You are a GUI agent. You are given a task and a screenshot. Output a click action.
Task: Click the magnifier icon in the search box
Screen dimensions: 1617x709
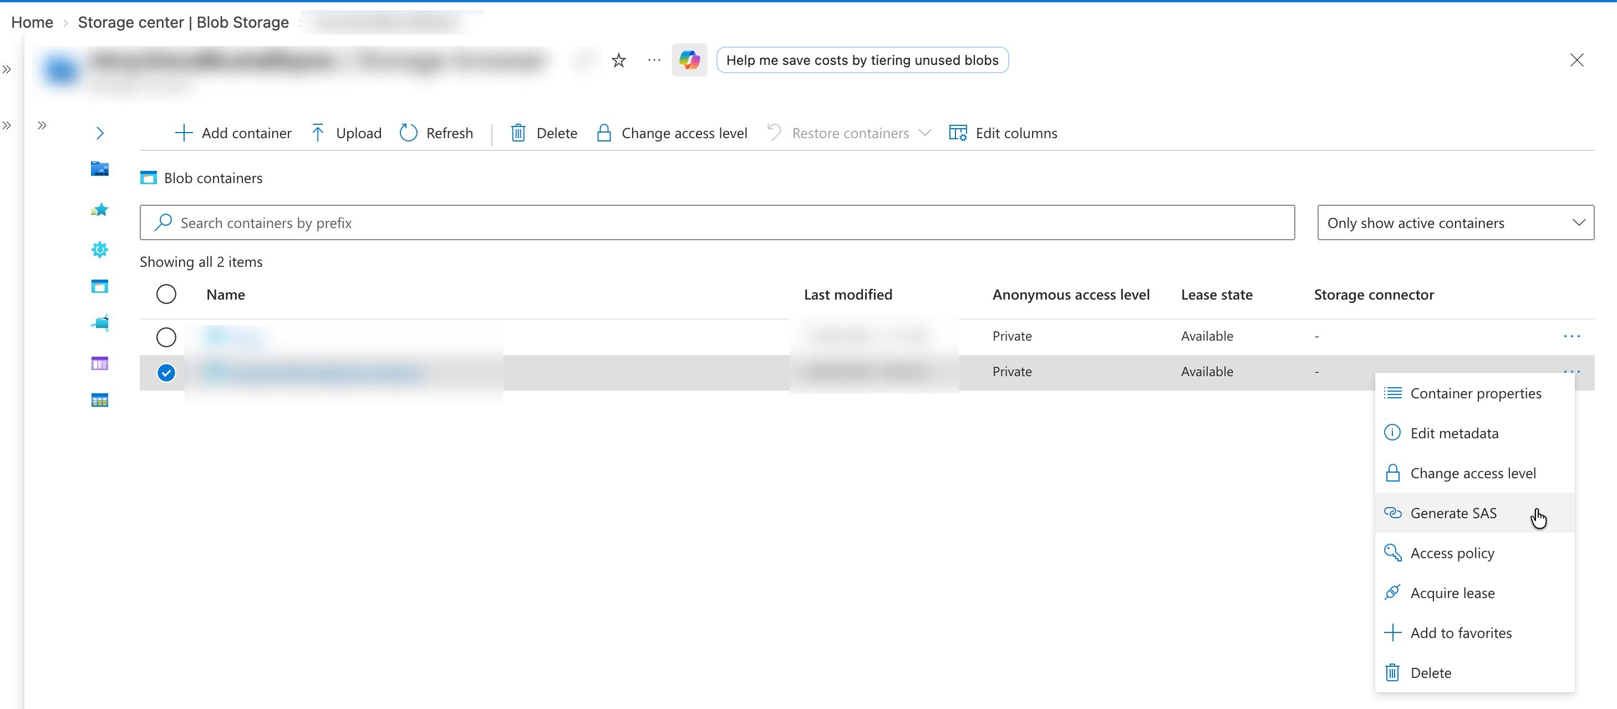point(163,222)
